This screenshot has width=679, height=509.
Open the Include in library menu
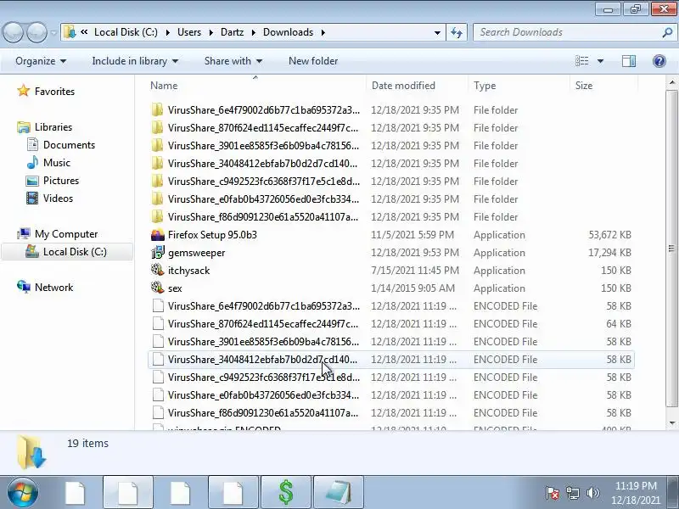135,61
